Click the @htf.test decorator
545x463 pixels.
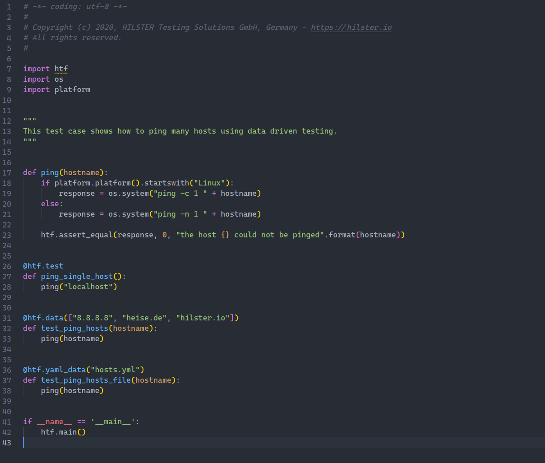click(43, 266)
